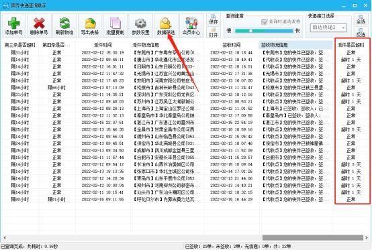Click the 保存 save button
The width and height of the screenshot is (372, 250).
click(x=214, y=19)
